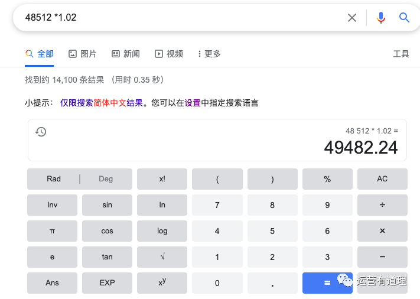Open the 更多 menu
This screenshot has height=299, width=420.
[209, 54]
